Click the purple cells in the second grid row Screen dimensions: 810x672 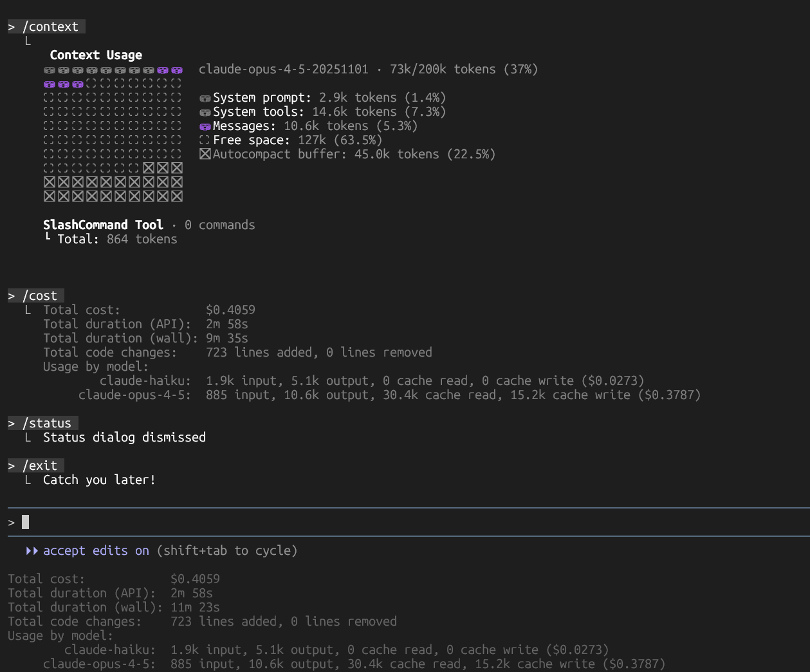pyautogui.click(x=63, y=84)
